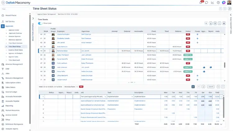Open the analytics chart icon in header
The image size is (233, 131).
212,2
